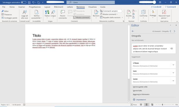
Task: Save the document with floppy icon
Action: pyautogui.click(x=29, y=2)
